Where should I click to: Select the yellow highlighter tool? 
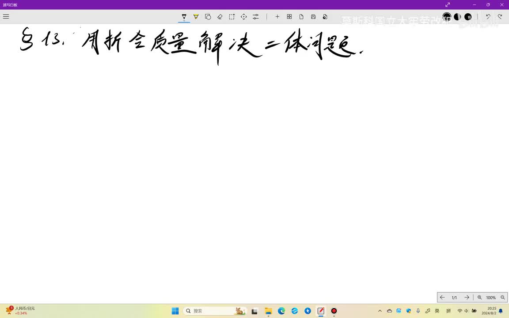click(196, 17)
